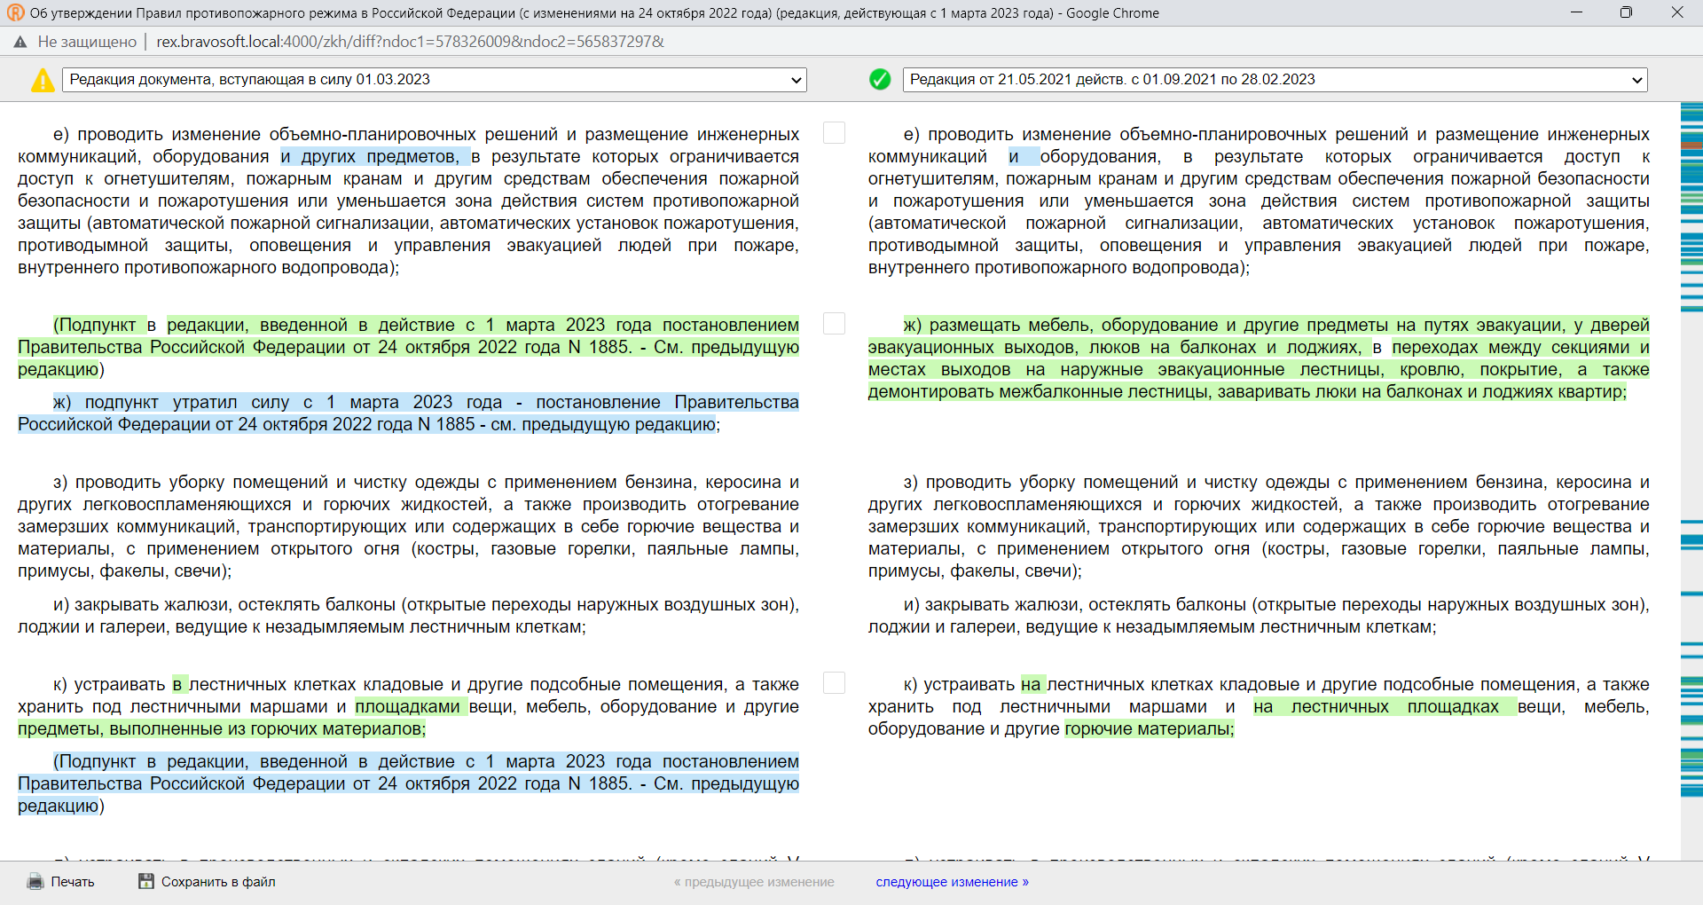Click the right paragraph starting "ж) размещать мебель"

click(x=1259, y=358)
